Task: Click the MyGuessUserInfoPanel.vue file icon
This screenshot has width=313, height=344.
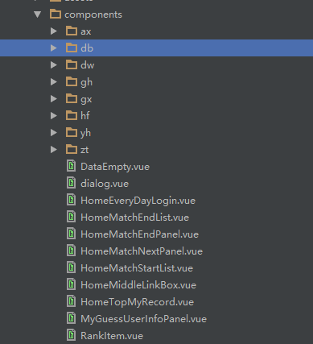Action: [71, 318]
